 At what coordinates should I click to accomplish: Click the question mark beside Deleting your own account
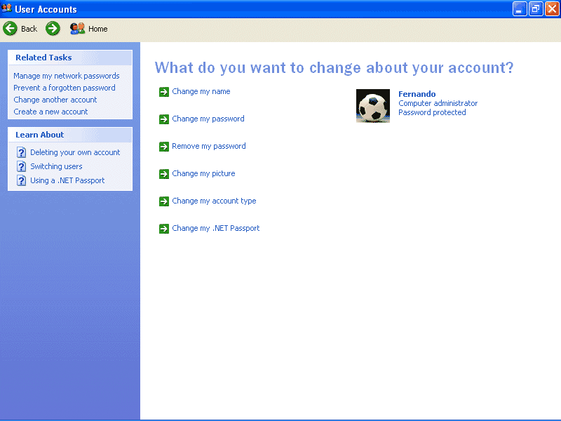(x=20, y=152)
